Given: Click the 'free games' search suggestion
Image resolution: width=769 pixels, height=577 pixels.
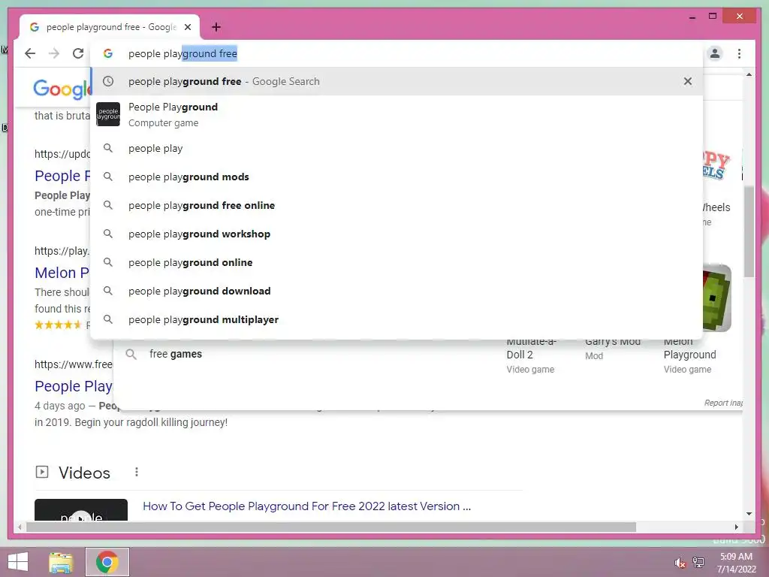Looking at the screenshot, I should 176,354.
